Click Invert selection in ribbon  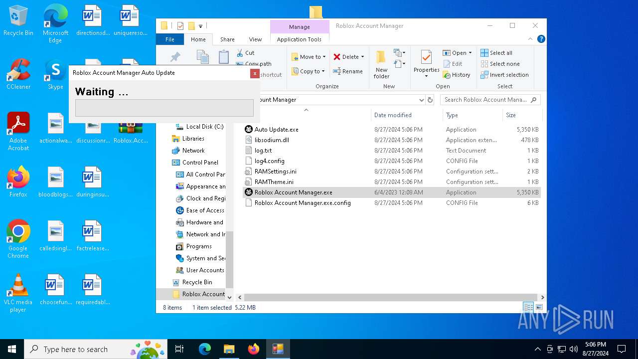504,75
